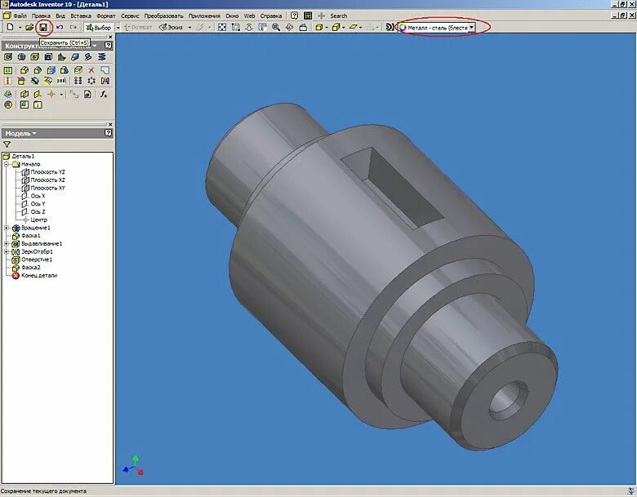
Task: Select Конец детали marker in tree
Action: (x=39, y=275)
